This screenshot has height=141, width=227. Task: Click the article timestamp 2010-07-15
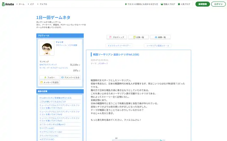[99, 60]
